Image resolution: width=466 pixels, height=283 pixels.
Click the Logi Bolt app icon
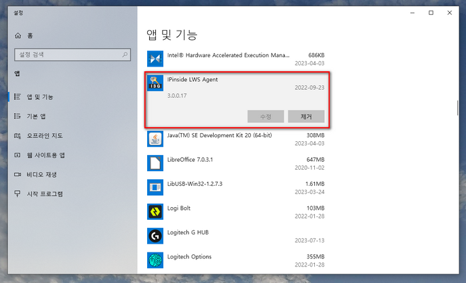[x=155, y=212]
